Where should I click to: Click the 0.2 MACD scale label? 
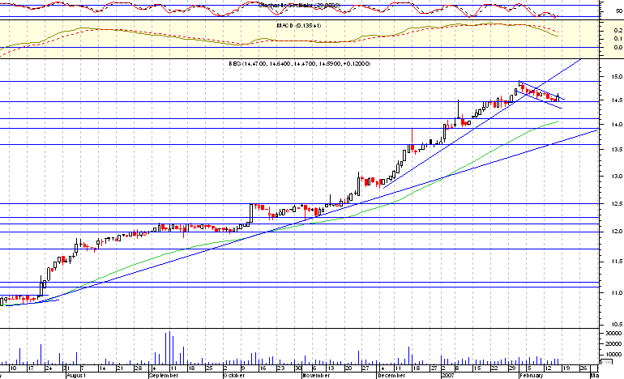click(x=617, y=28)
